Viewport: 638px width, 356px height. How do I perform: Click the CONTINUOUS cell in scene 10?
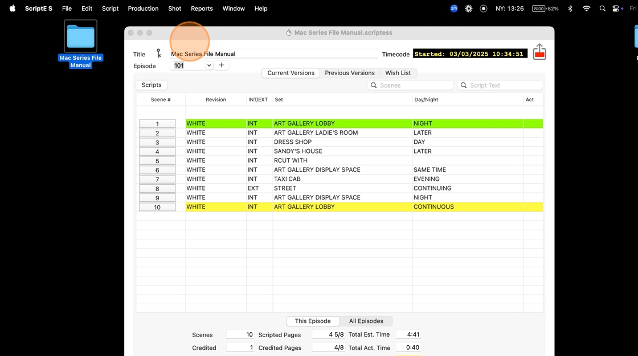(468, 206)
